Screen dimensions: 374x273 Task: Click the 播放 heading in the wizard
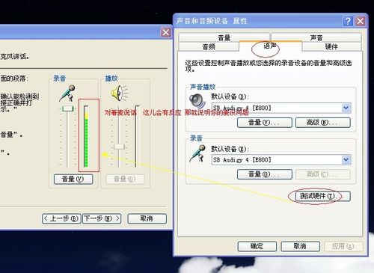coord(111,79)
